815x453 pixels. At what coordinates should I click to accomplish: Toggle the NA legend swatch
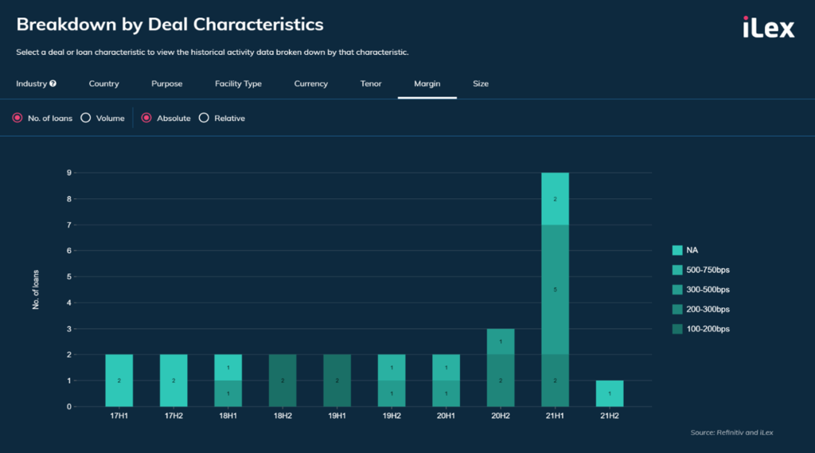(677, 250)
